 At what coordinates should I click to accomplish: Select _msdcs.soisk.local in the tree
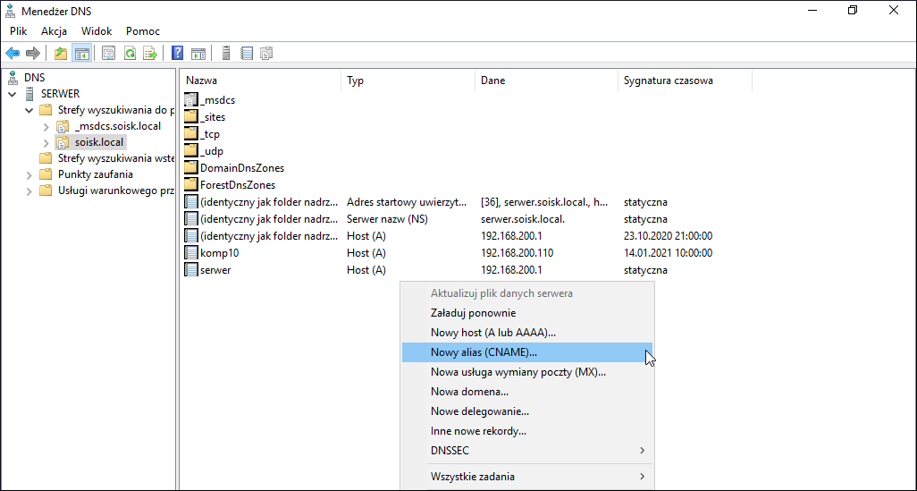pos(118,126)
